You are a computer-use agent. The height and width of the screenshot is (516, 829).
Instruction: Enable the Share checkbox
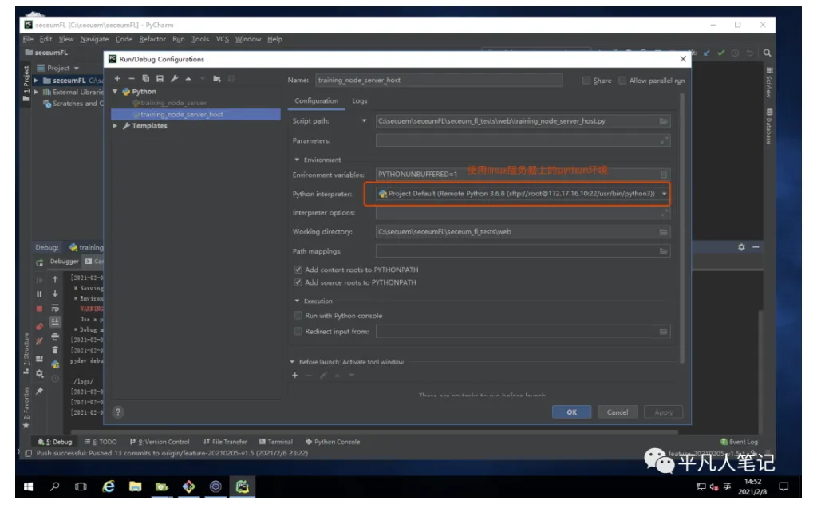coord(586,81)
